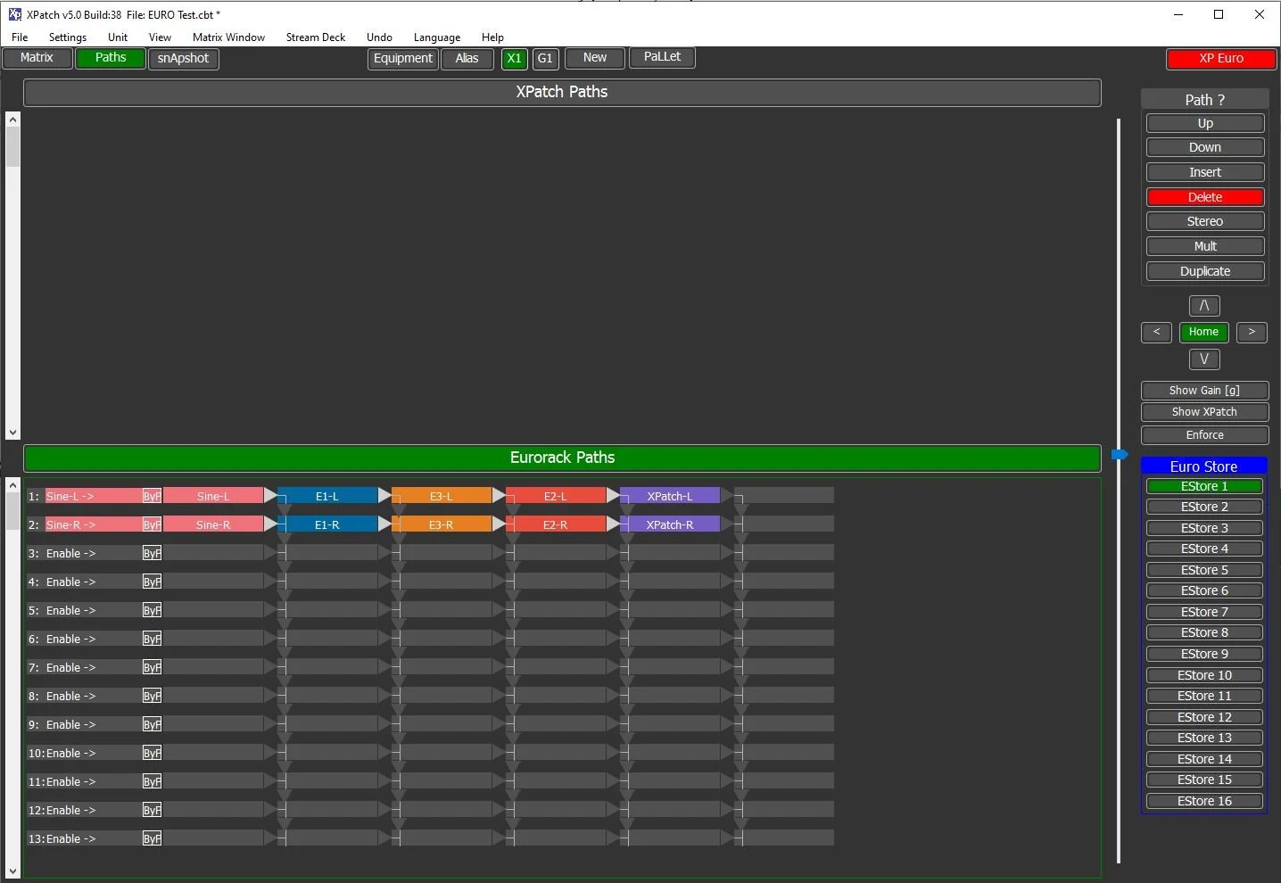Select the Sine-L source block on path 1

pos(214,496)
